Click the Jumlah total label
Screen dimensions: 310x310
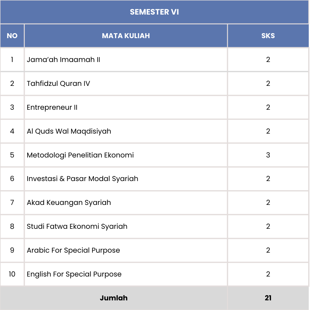pos(113,298)
